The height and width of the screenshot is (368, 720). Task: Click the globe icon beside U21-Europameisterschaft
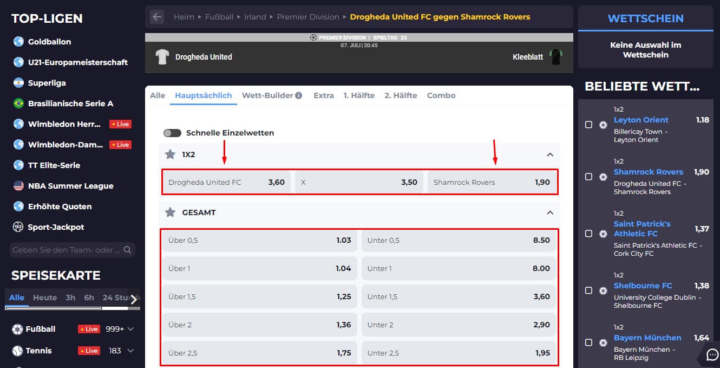19,62
